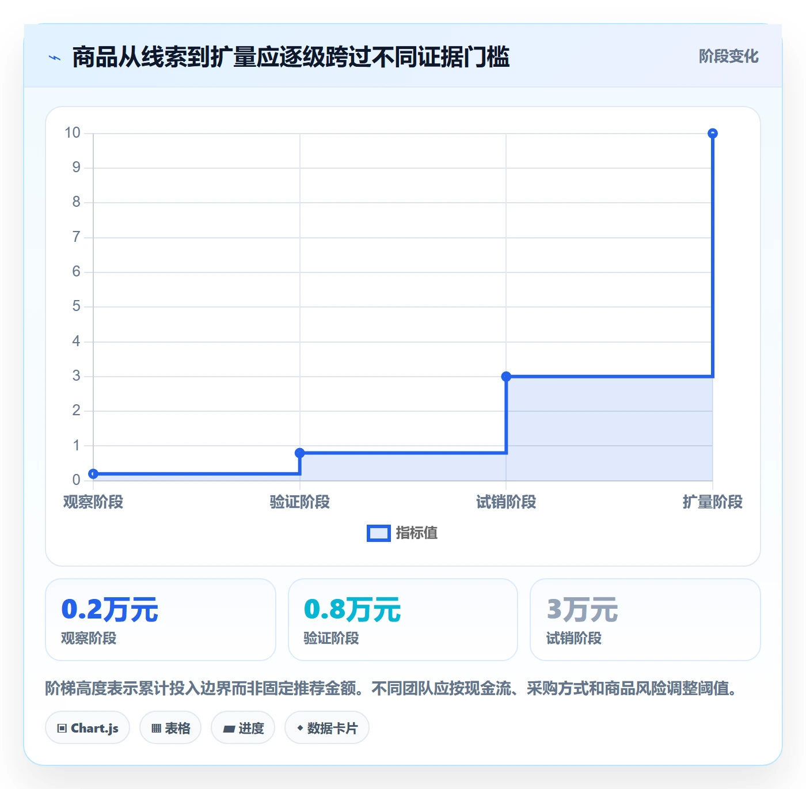806x789 pixels.
Task: Select the 观察阶段 data point on the chart
Action: pos(93,474)
